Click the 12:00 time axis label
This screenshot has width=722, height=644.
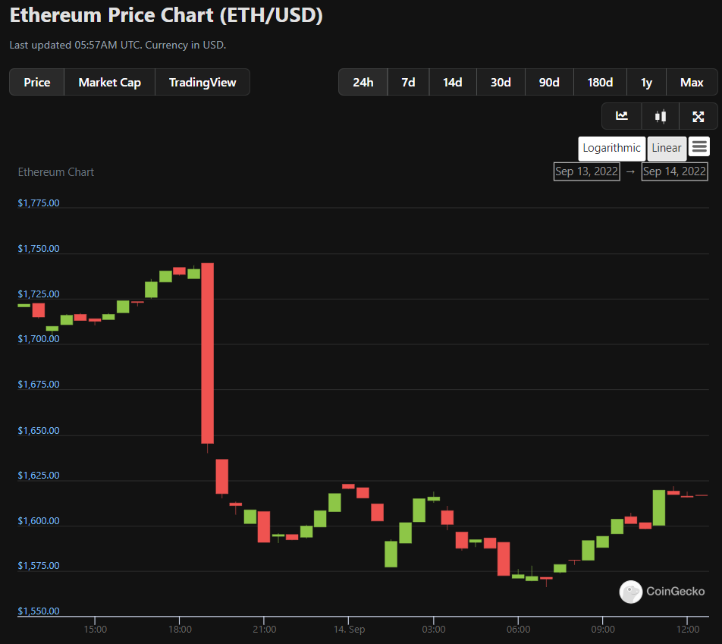(688, 630)
